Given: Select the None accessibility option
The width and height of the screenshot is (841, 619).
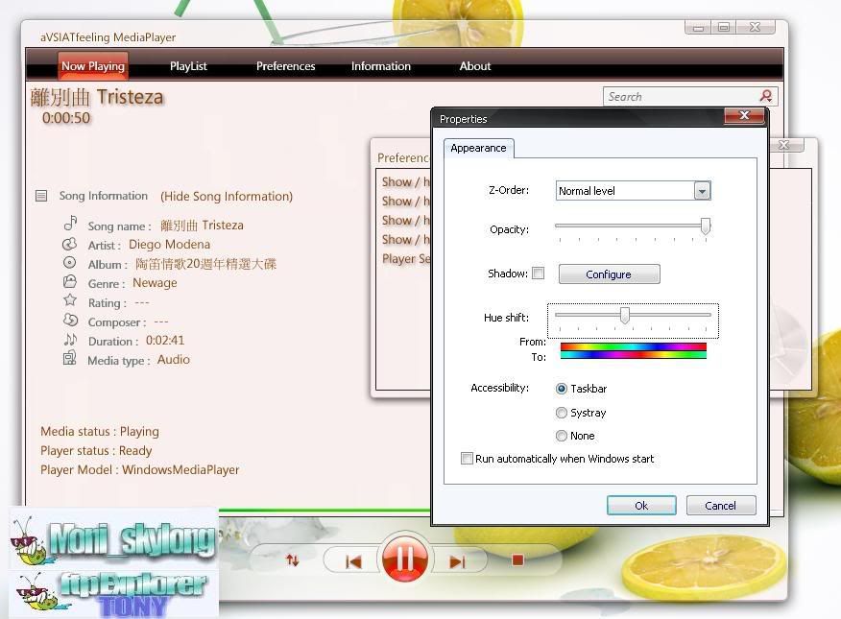Looking at the screenshot, I should tap(561, 436).
